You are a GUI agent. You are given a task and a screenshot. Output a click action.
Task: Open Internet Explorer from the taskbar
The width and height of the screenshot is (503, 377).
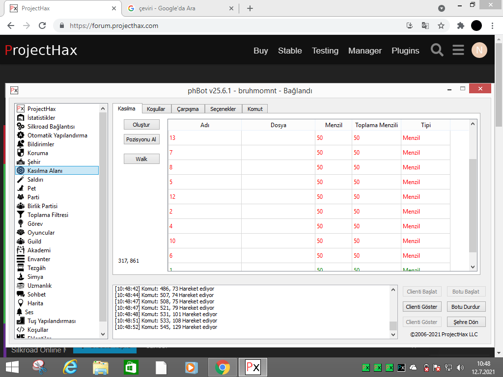pos(70,367)
